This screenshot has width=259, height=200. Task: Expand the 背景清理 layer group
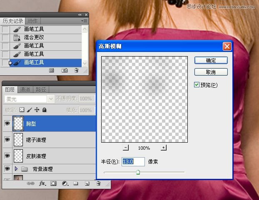tap(16, 169)
